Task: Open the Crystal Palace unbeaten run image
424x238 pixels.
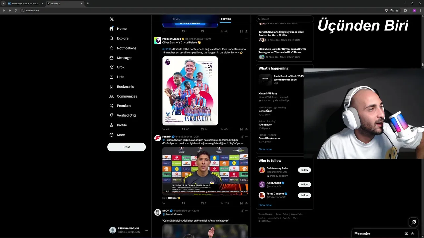Action: point(190,91)
